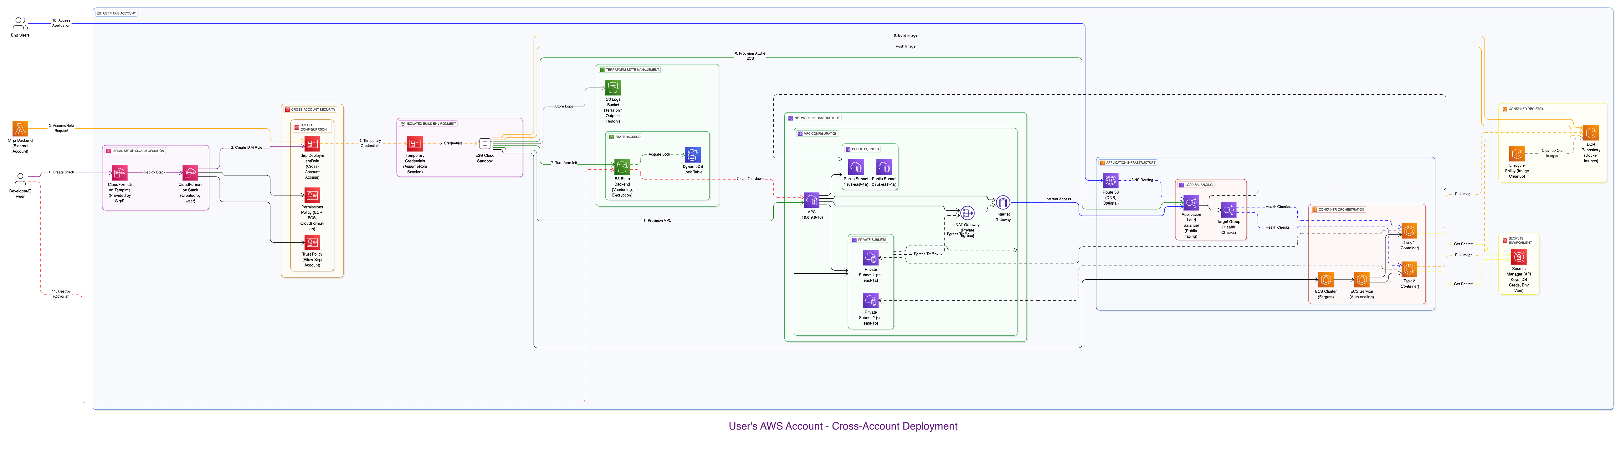Select the ECS Cluster Fargate icon
The image size is (1621, 468).
pos(1325,280)
